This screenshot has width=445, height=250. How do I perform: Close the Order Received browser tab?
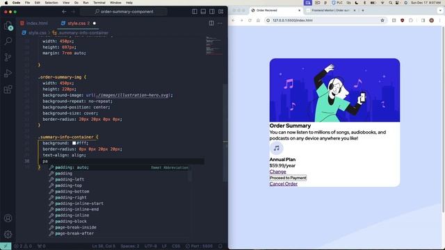point(299,10)
